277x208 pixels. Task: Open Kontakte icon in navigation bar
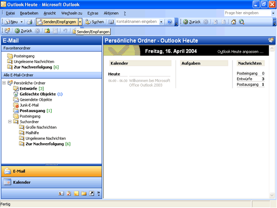tap(61, 194)
